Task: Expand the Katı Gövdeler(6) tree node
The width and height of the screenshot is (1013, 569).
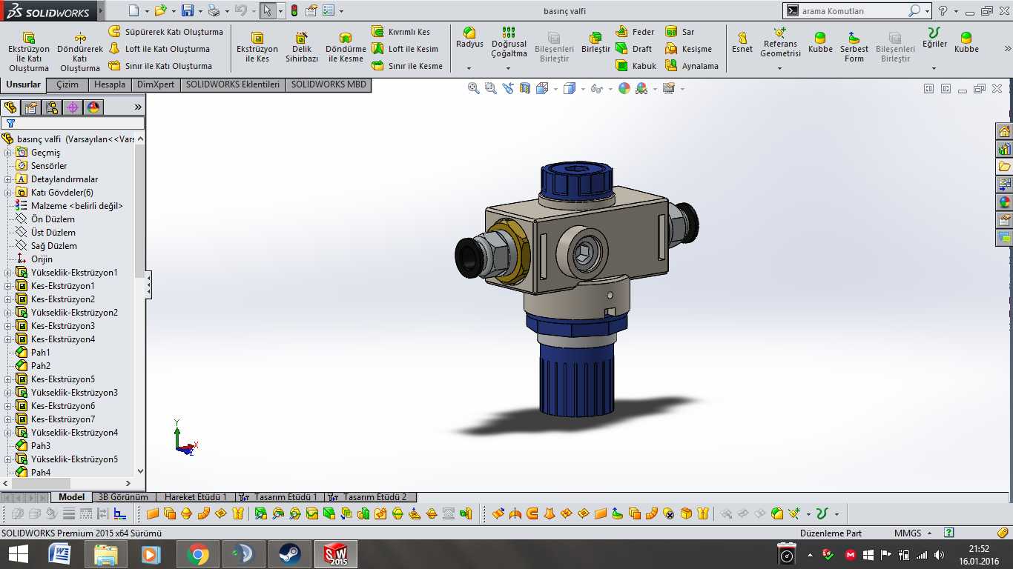Action: point(8,193)
